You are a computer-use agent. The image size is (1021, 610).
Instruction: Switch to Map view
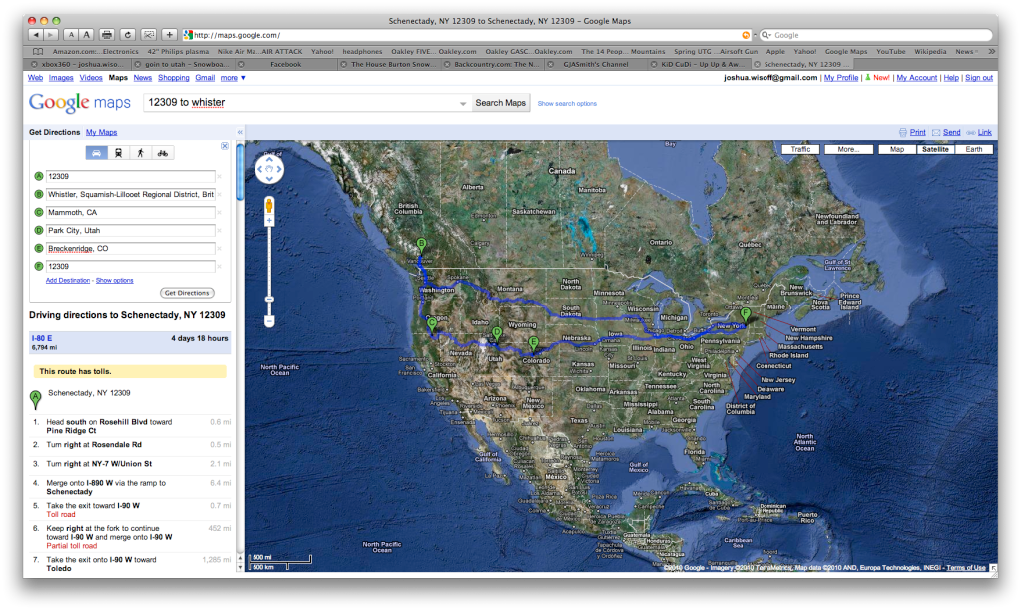897,149
